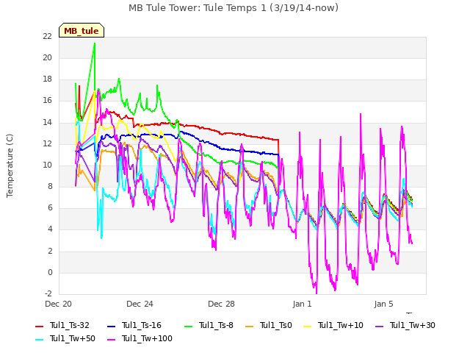470x353 pixels.
Task: Click the magenta Tul1_Tw+100 legend swatch
Action: coord(111,340)
